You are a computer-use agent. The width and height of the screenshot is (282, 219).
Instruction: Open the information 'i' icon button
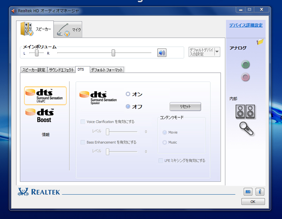[x=260, y=192]
